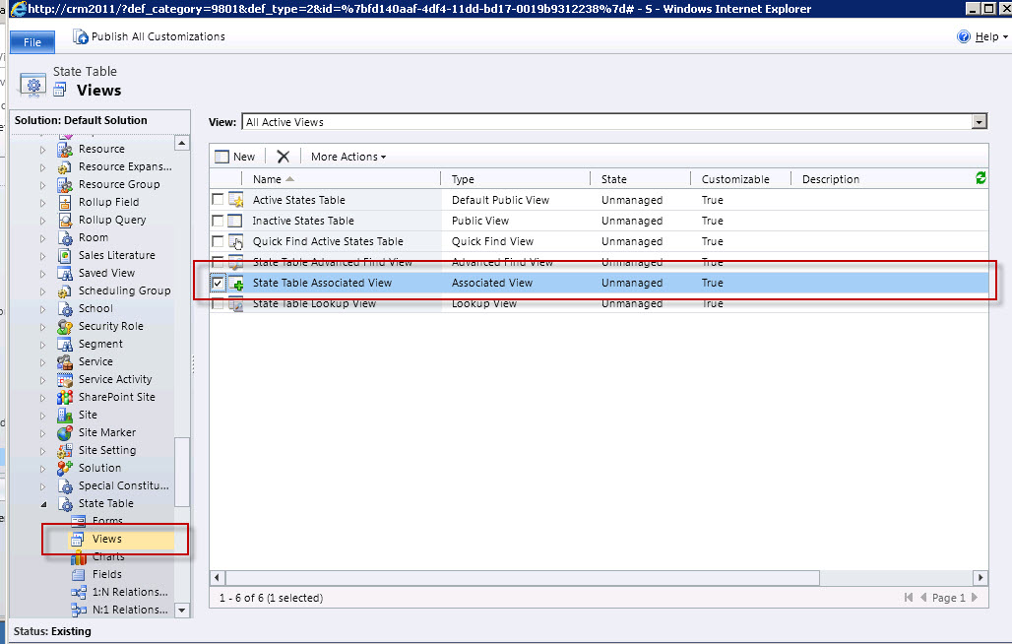Select Fields under State Table

pyautogui.click(x=107, y=574)
